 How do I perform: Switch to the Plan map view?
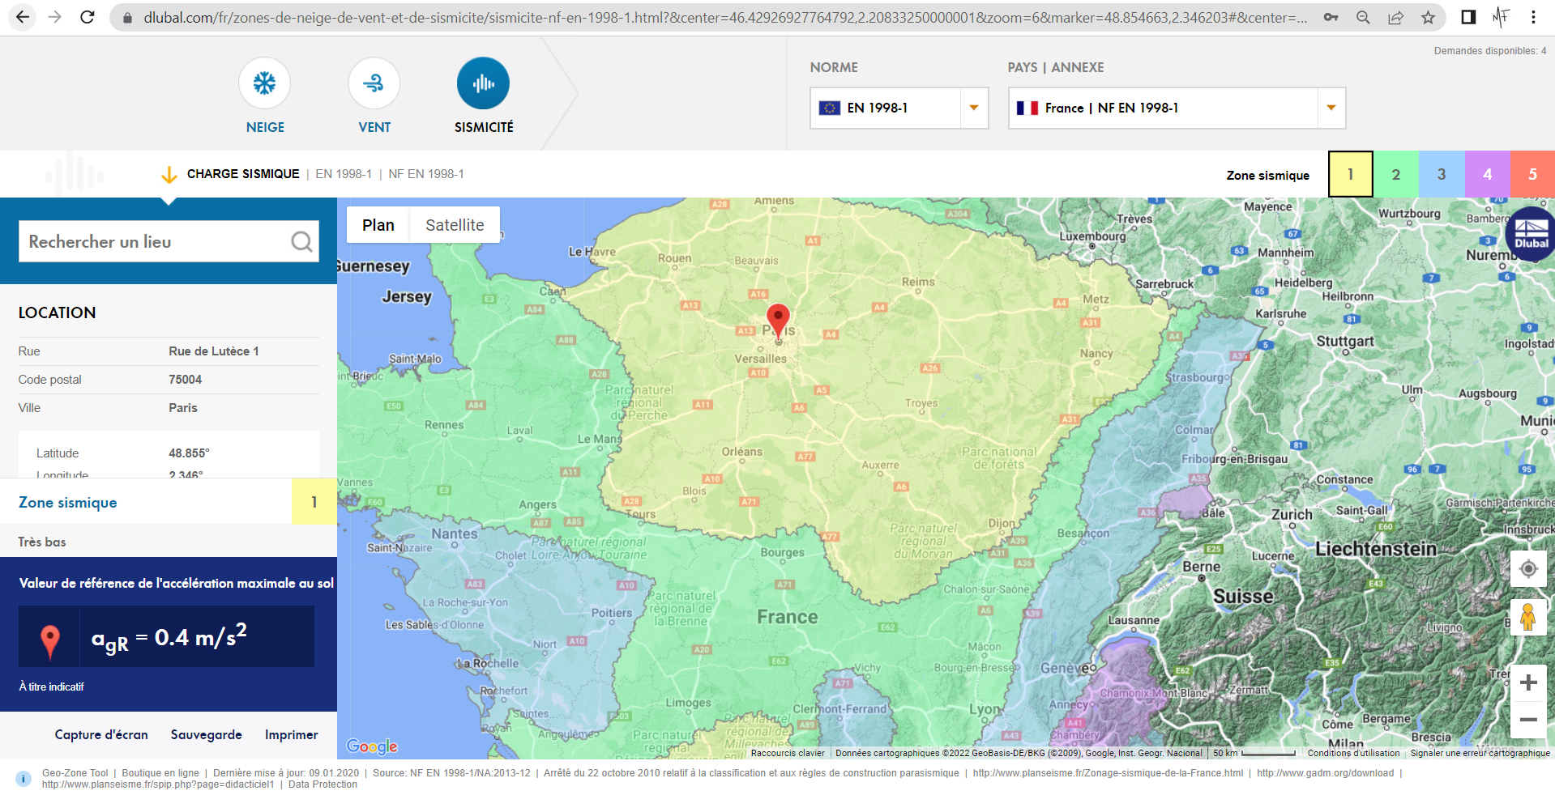coord(378,224)
